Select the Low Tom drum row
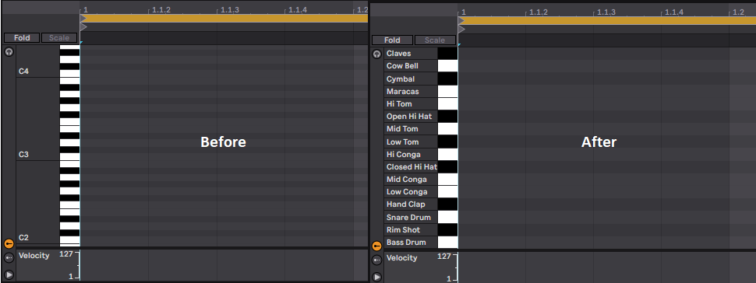 click(411, 142)
